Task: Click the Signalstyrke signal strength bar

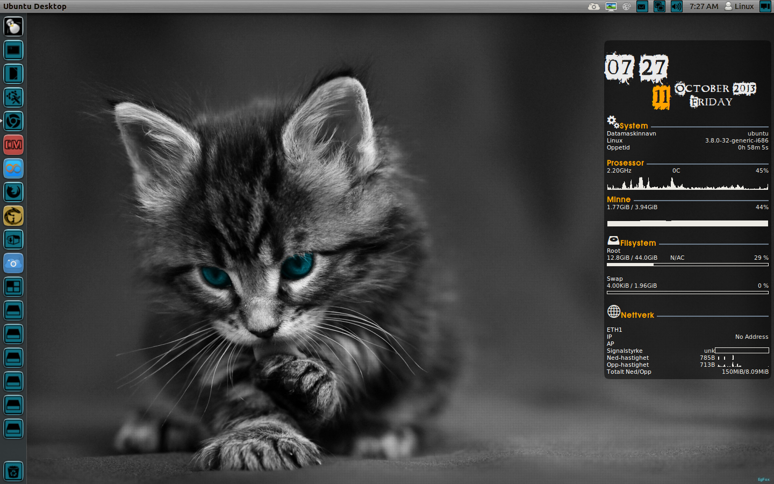Action: click(742, 350)
